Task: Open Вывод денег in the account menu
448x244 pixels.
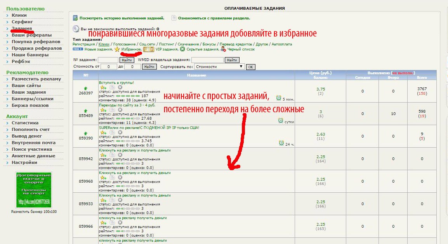Action: point(26,136)
